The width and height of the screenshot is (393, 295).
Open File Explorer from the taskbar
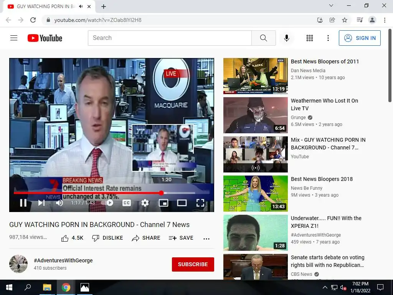click(47, 287)
